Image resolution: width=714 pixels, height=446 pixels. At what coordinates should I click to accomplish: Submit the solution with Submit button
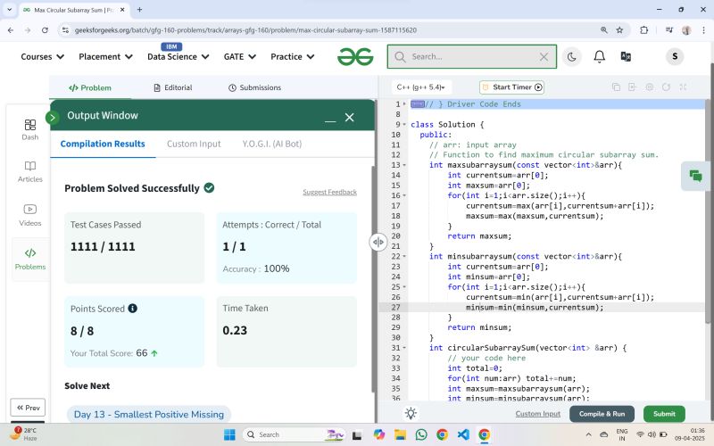664,414
